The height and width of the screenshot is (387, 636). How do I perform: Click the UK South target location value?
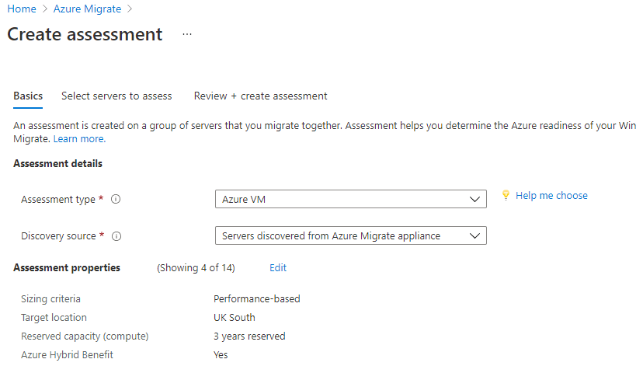pos(235,318)
